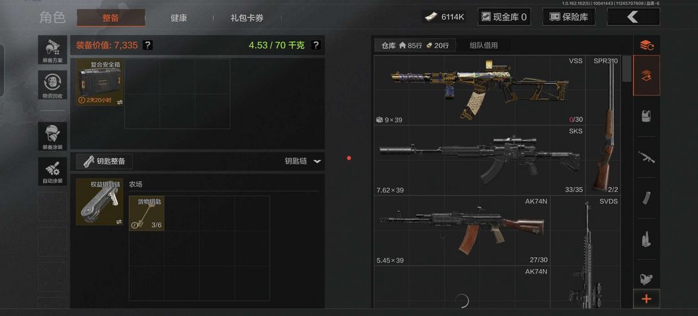Filter warehouse by magazine icon
The height and width of the screenshot is (316, 698).
pos(646,198)
